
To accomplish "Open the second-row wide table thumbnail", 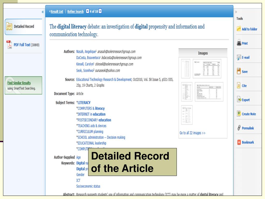I will pos(209,92).
